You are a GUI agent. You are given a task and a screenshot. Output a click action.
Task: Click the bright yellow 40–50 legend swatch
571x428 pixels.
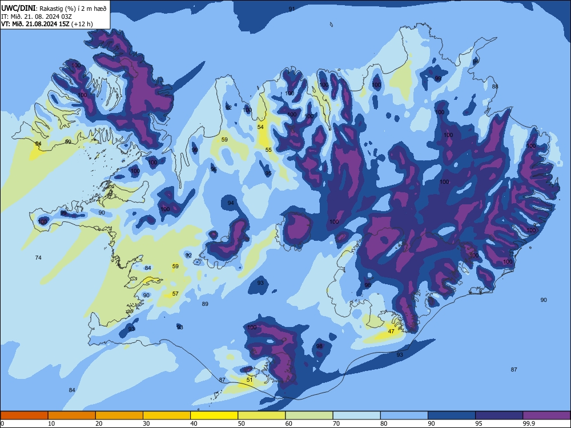pos(214,415)
